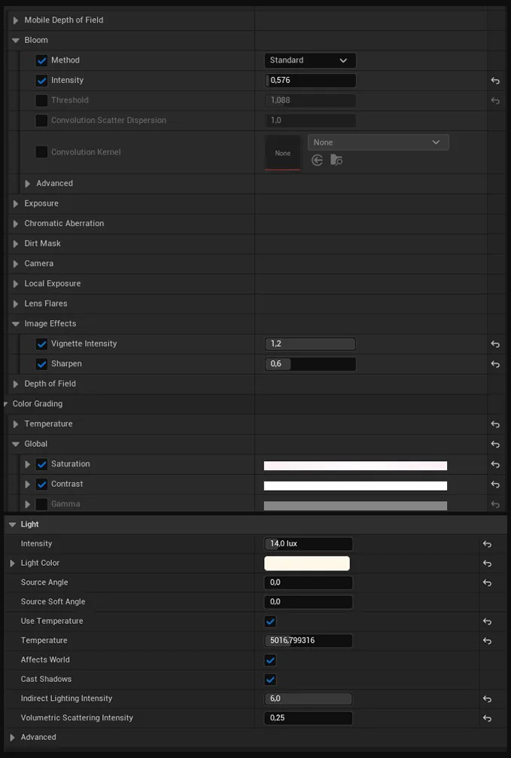Viewport: 511px width, 758px height.
Task: Reset Light Color to default
Action: (488, 564)
